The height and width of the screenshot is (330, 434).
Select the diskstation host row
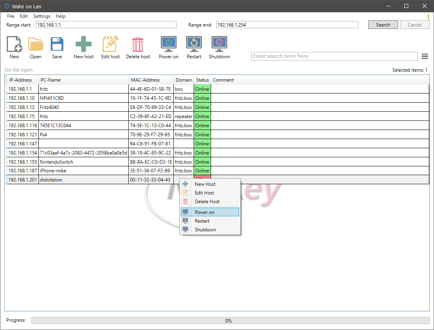click(218, 180)
